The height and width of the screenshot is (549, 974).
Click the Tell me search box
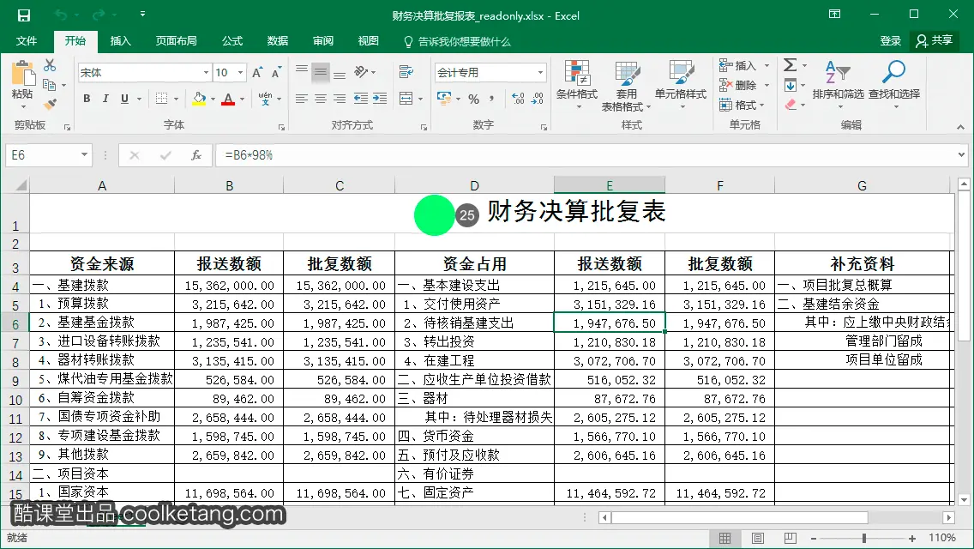457,42
